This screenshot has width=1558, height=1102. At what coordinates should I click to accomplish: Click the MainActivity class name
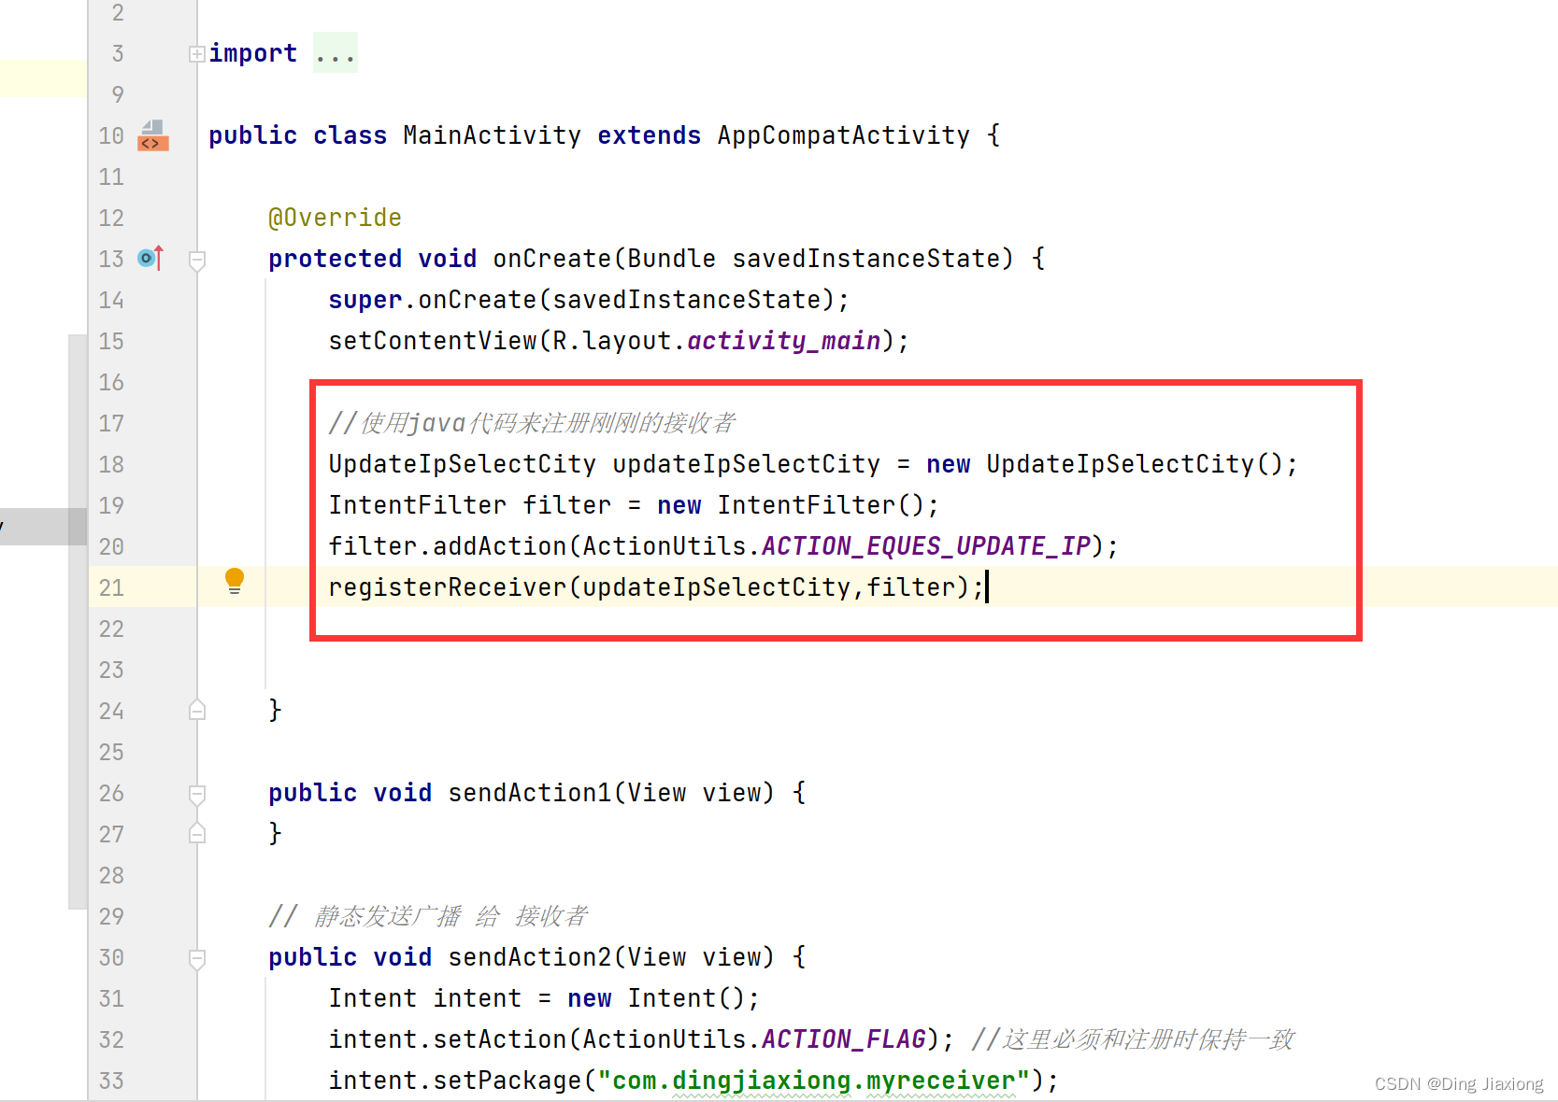tap(492, 135)
